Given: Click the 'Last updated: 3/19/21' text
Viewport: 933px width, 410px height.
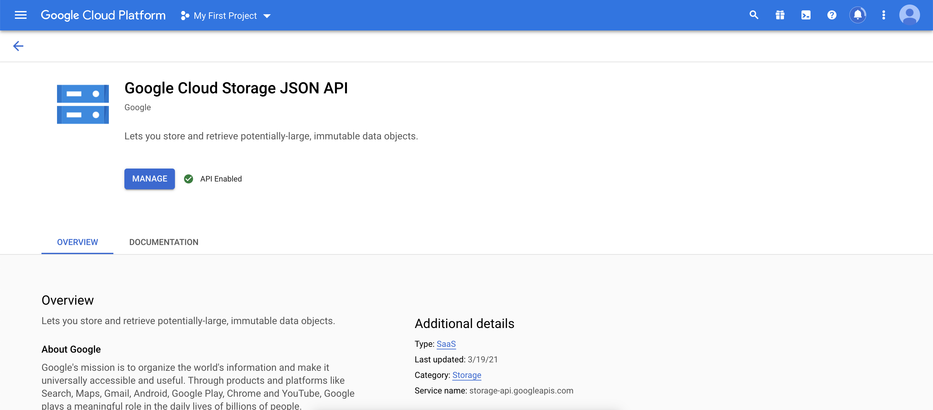Looking at the screenshot, I should 456,360.
